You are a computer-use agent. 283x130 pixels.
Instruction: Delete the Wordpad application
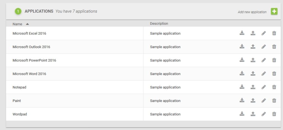click(x=274, y=114)
